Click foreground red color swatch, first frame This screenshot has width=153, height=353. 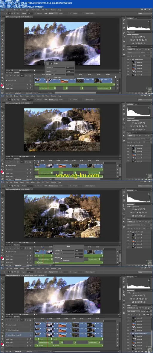coord(2,86)
